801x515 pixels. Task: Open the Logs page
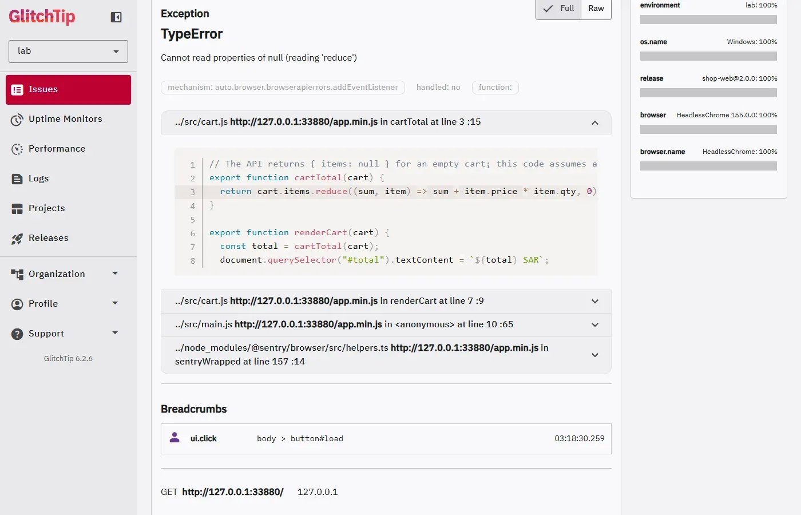click(x=68, y=179)
